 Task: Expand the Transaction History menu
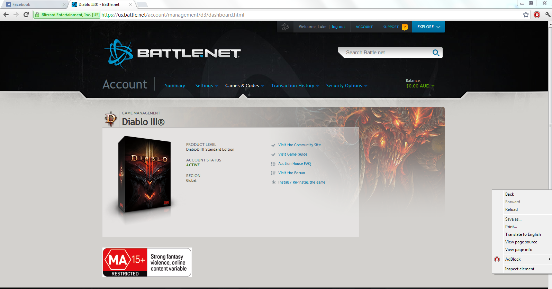coord(295,86)
